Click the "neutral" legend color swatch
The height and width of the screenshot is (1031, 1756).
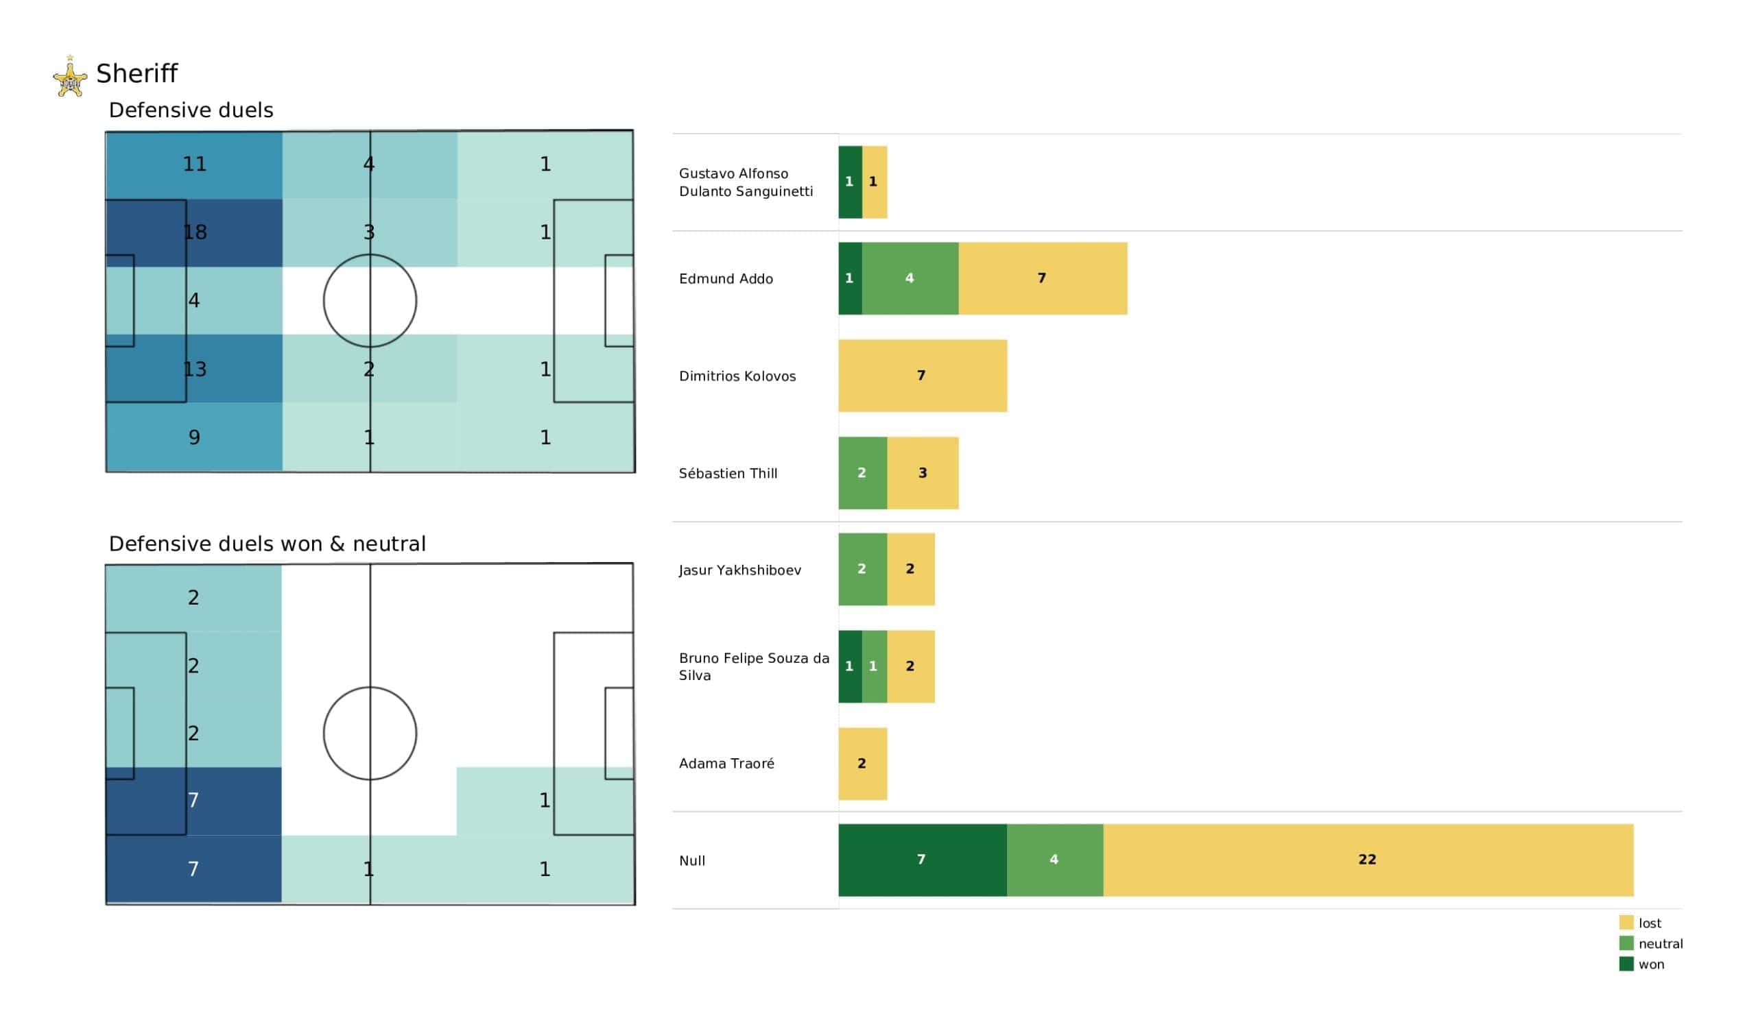[x=1626, y=943]
